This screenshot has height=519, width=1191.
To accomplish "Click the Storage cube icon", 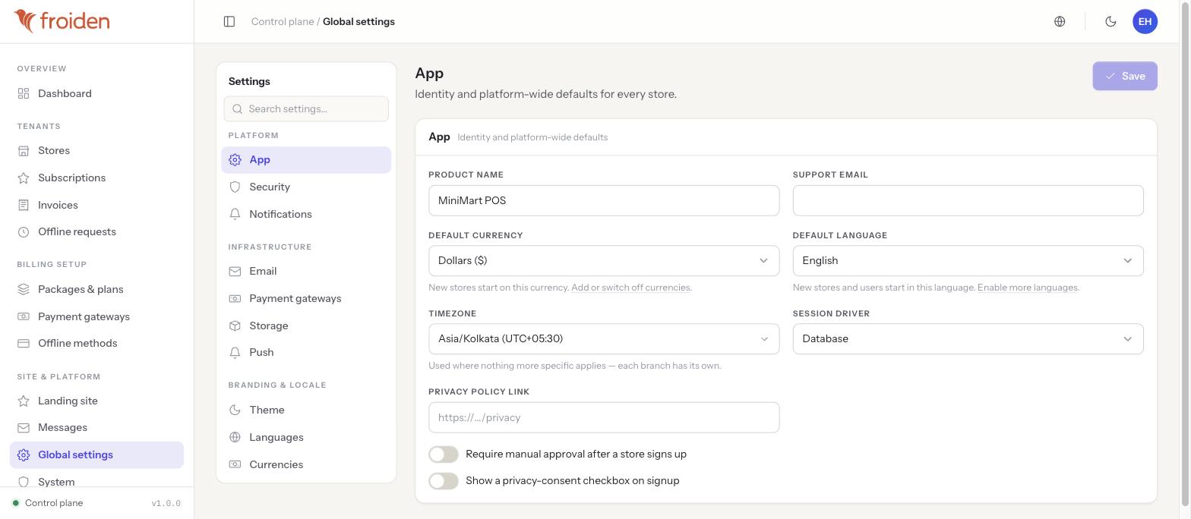I will click(x=235, y=326).
